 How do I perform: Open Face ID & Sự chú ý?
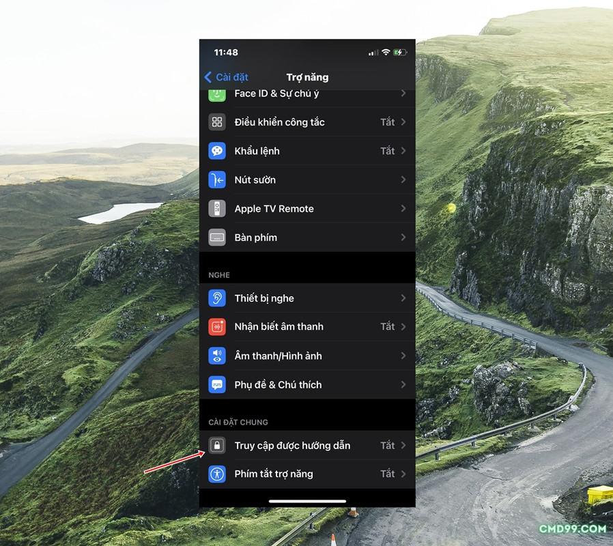click(307, 98)
